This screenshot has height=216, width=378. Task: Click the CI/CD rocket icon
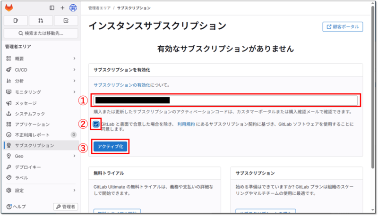coord(9,70)
